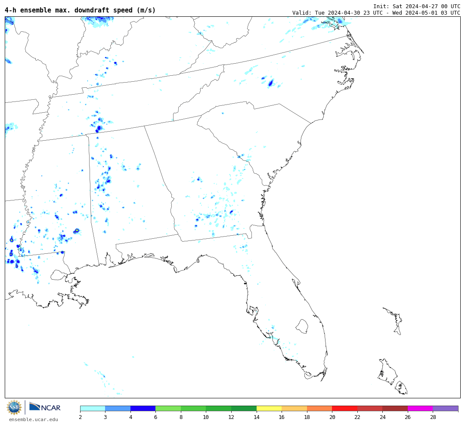Image resolution: width=465 pixels, height=425 pixels.
Task: Click the green 10-12 color swatch
Action: pos(219,408)
